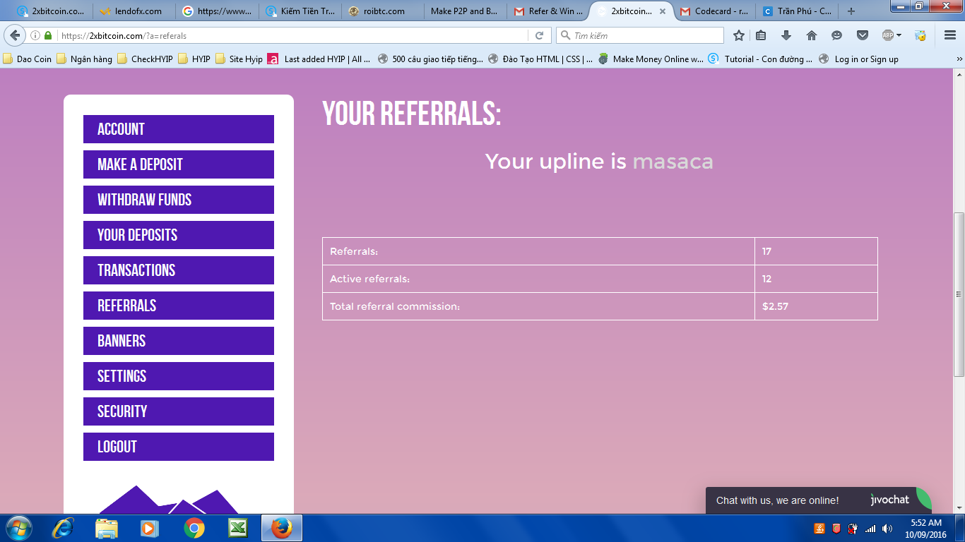
Task: Open the CheckHYIP bookmark folder
Action: click(145, 59)
